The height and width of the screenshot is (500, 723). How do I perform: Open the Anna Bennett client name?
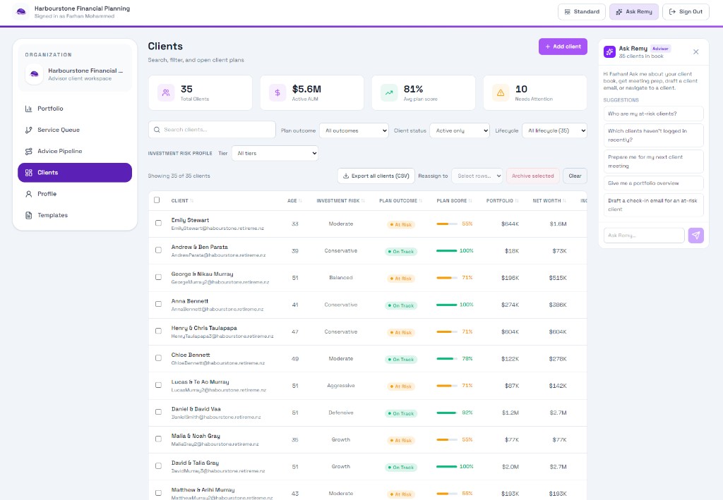(190, 301)
